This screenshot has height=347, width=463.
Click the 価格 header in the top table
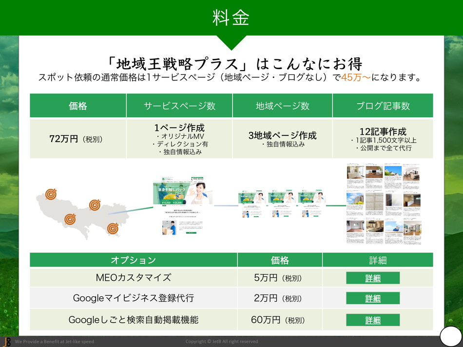(78, 106)
